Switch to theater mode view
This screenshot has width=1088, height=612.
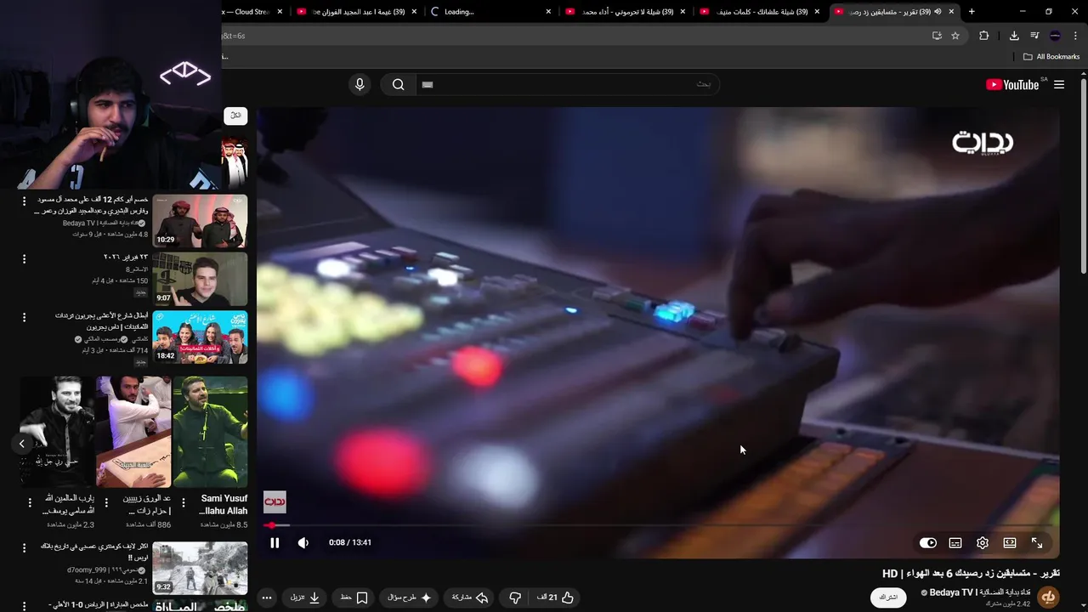[x=1010, y=542]
